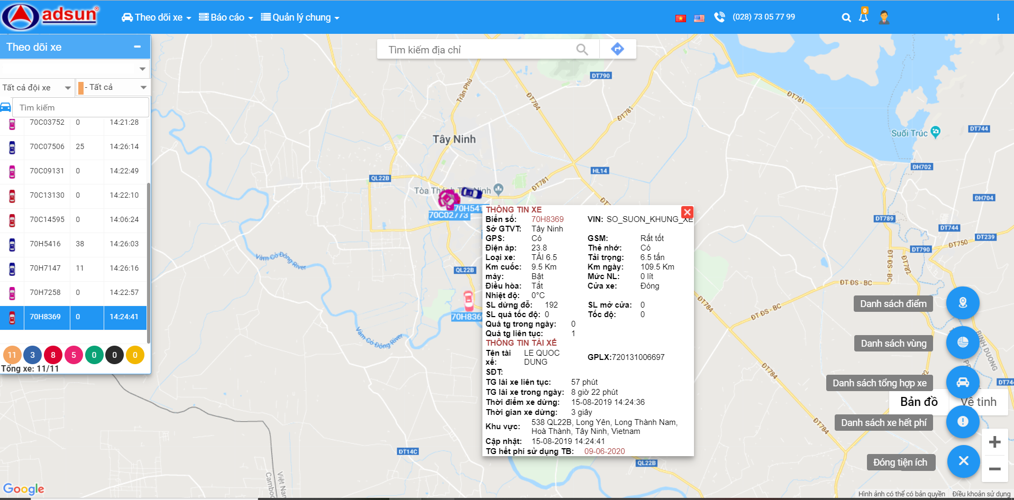This screenshot has width=1014, height=500.
Task: Close the Thông tin xe popup
Action: click(687, 212)
